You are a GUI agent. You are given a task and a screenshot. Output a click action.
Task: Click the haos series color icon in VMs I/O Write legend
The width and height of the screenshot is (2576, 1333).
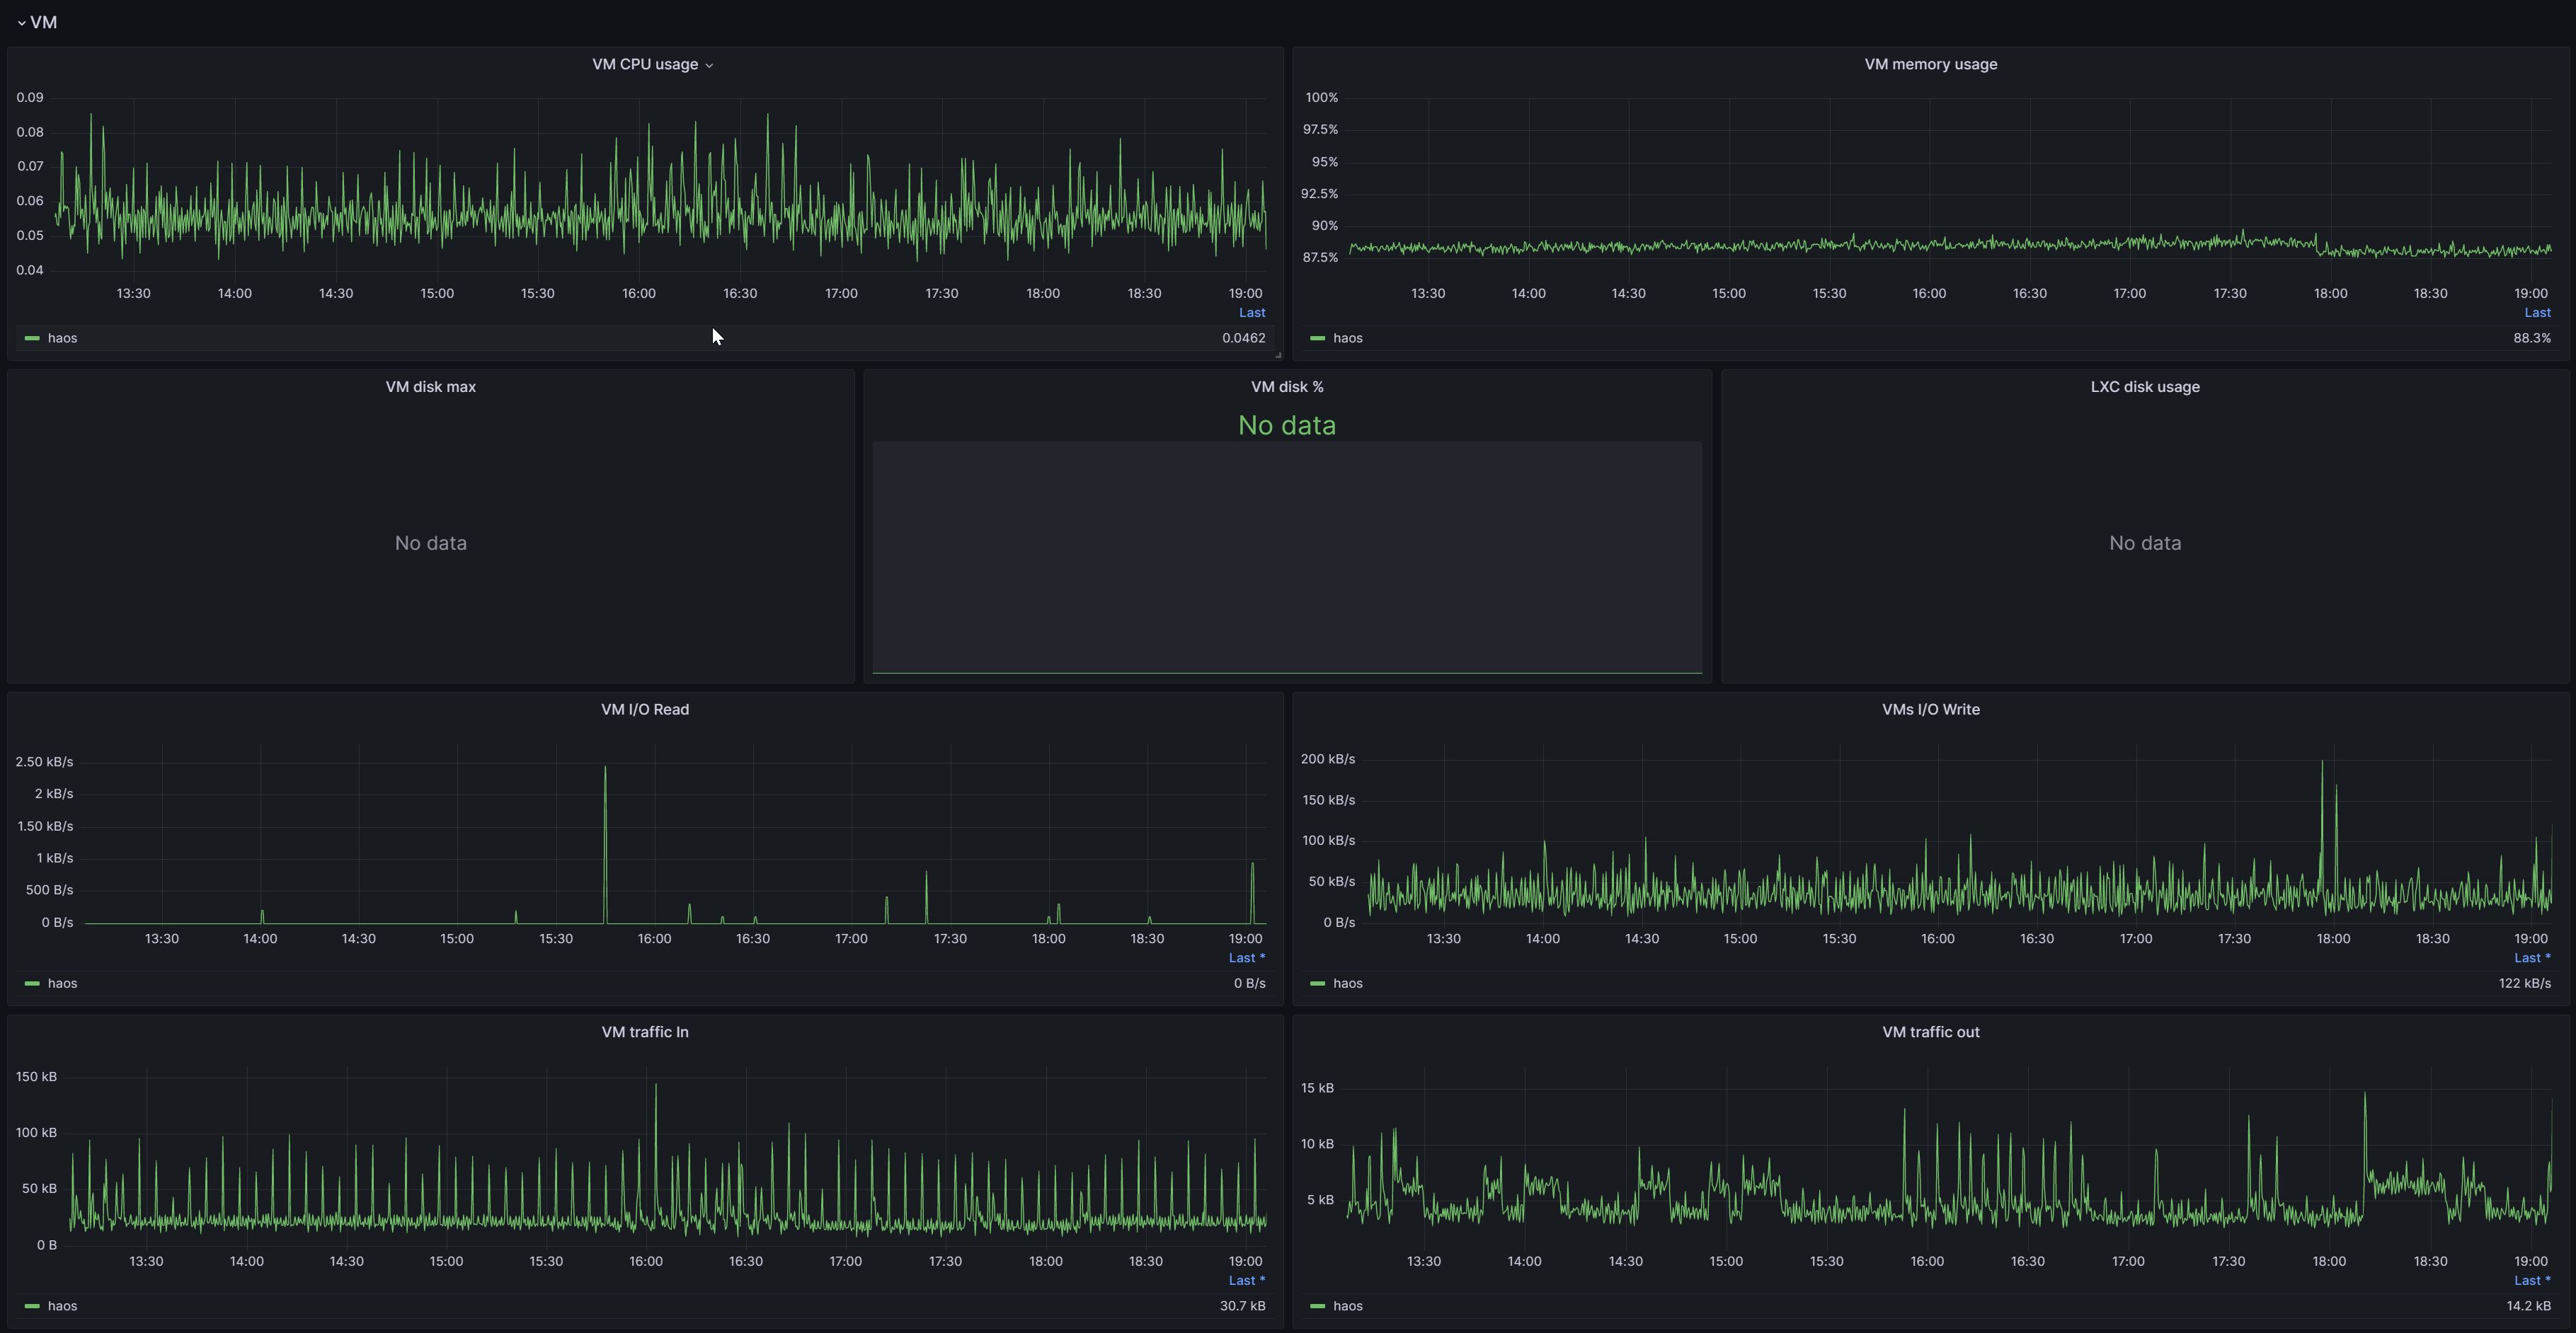[x=1317, y=983]
